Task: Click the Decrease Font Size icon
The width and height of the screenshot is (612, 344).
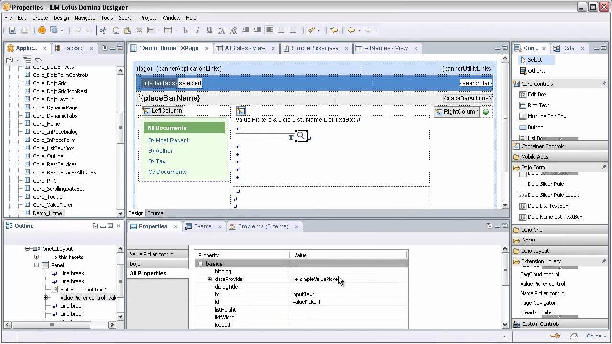Action: click(x=233, y=30)
